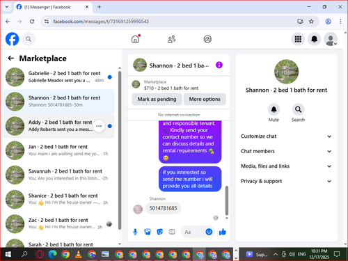Expand Media, files and links section
The image size is (348, 261).
pos(286,166)
